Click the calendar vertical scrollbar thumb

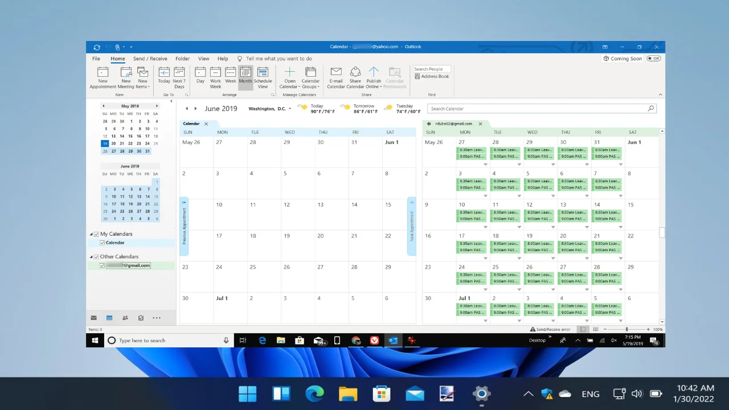coord(662,232)
